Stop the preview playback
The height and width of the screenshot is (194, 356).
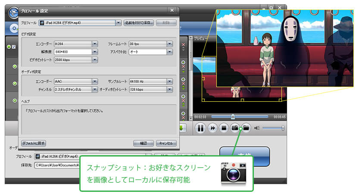[x=224, y=128]
